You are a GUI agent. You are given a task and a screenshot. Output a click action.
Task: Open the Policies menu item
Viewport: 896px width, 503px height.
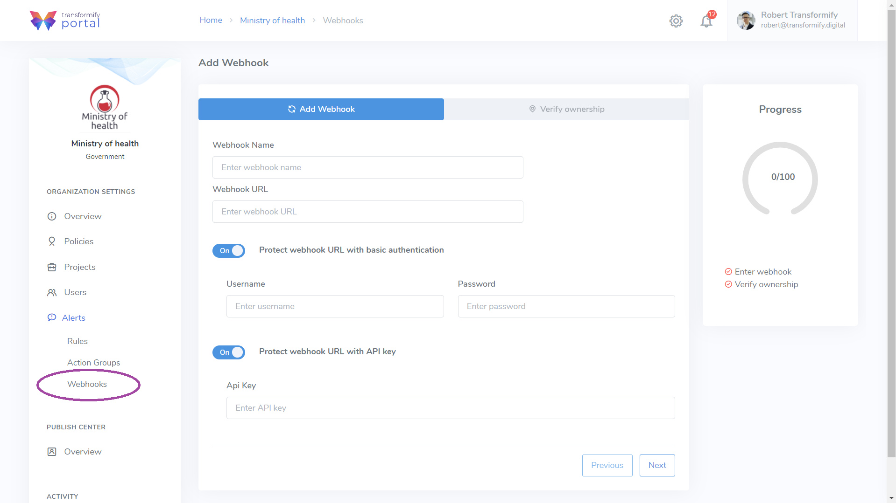click(x=78, y=241)
